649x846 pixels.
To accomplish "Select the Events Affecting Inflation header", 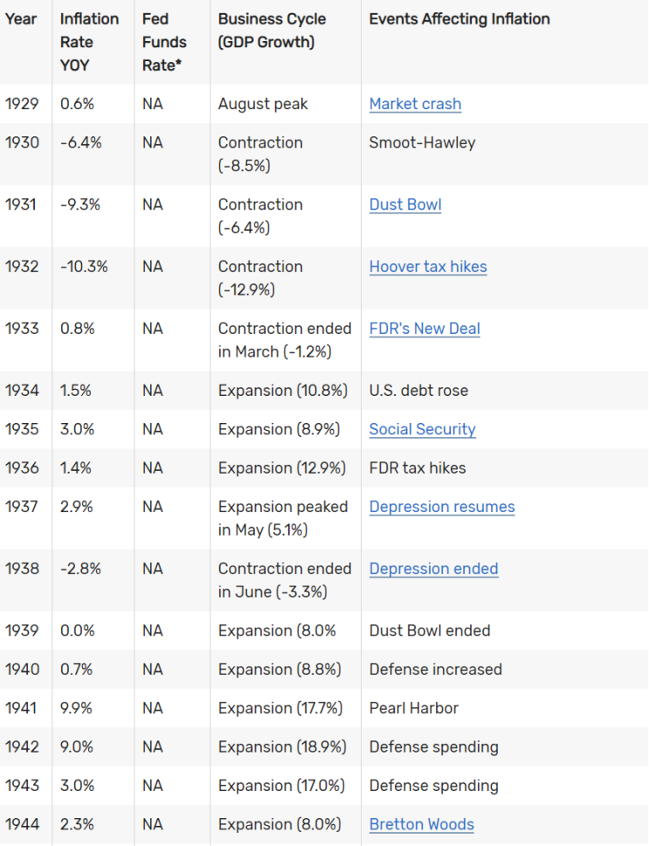I will [459, 19].
